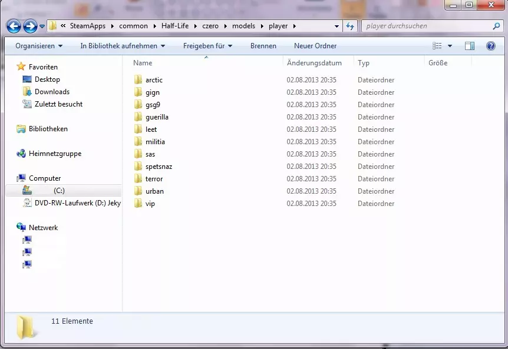Select the gsg9 folder icon

(x=138, y=105)
